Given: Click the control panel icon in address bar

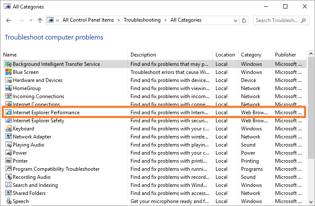Looking at the screenshot, I should tap(50, 20).
